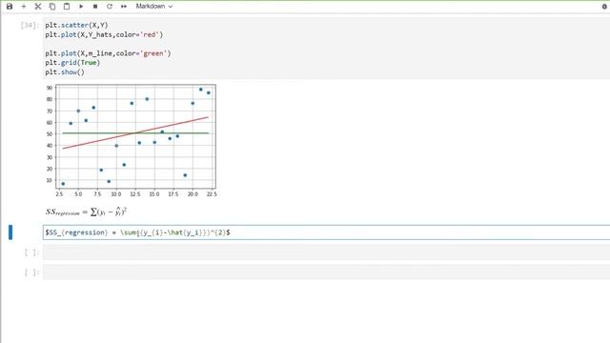The height and width of the screenshot is (343, 610).
Task: Open settings gear icon at top right
Action: 604,7
